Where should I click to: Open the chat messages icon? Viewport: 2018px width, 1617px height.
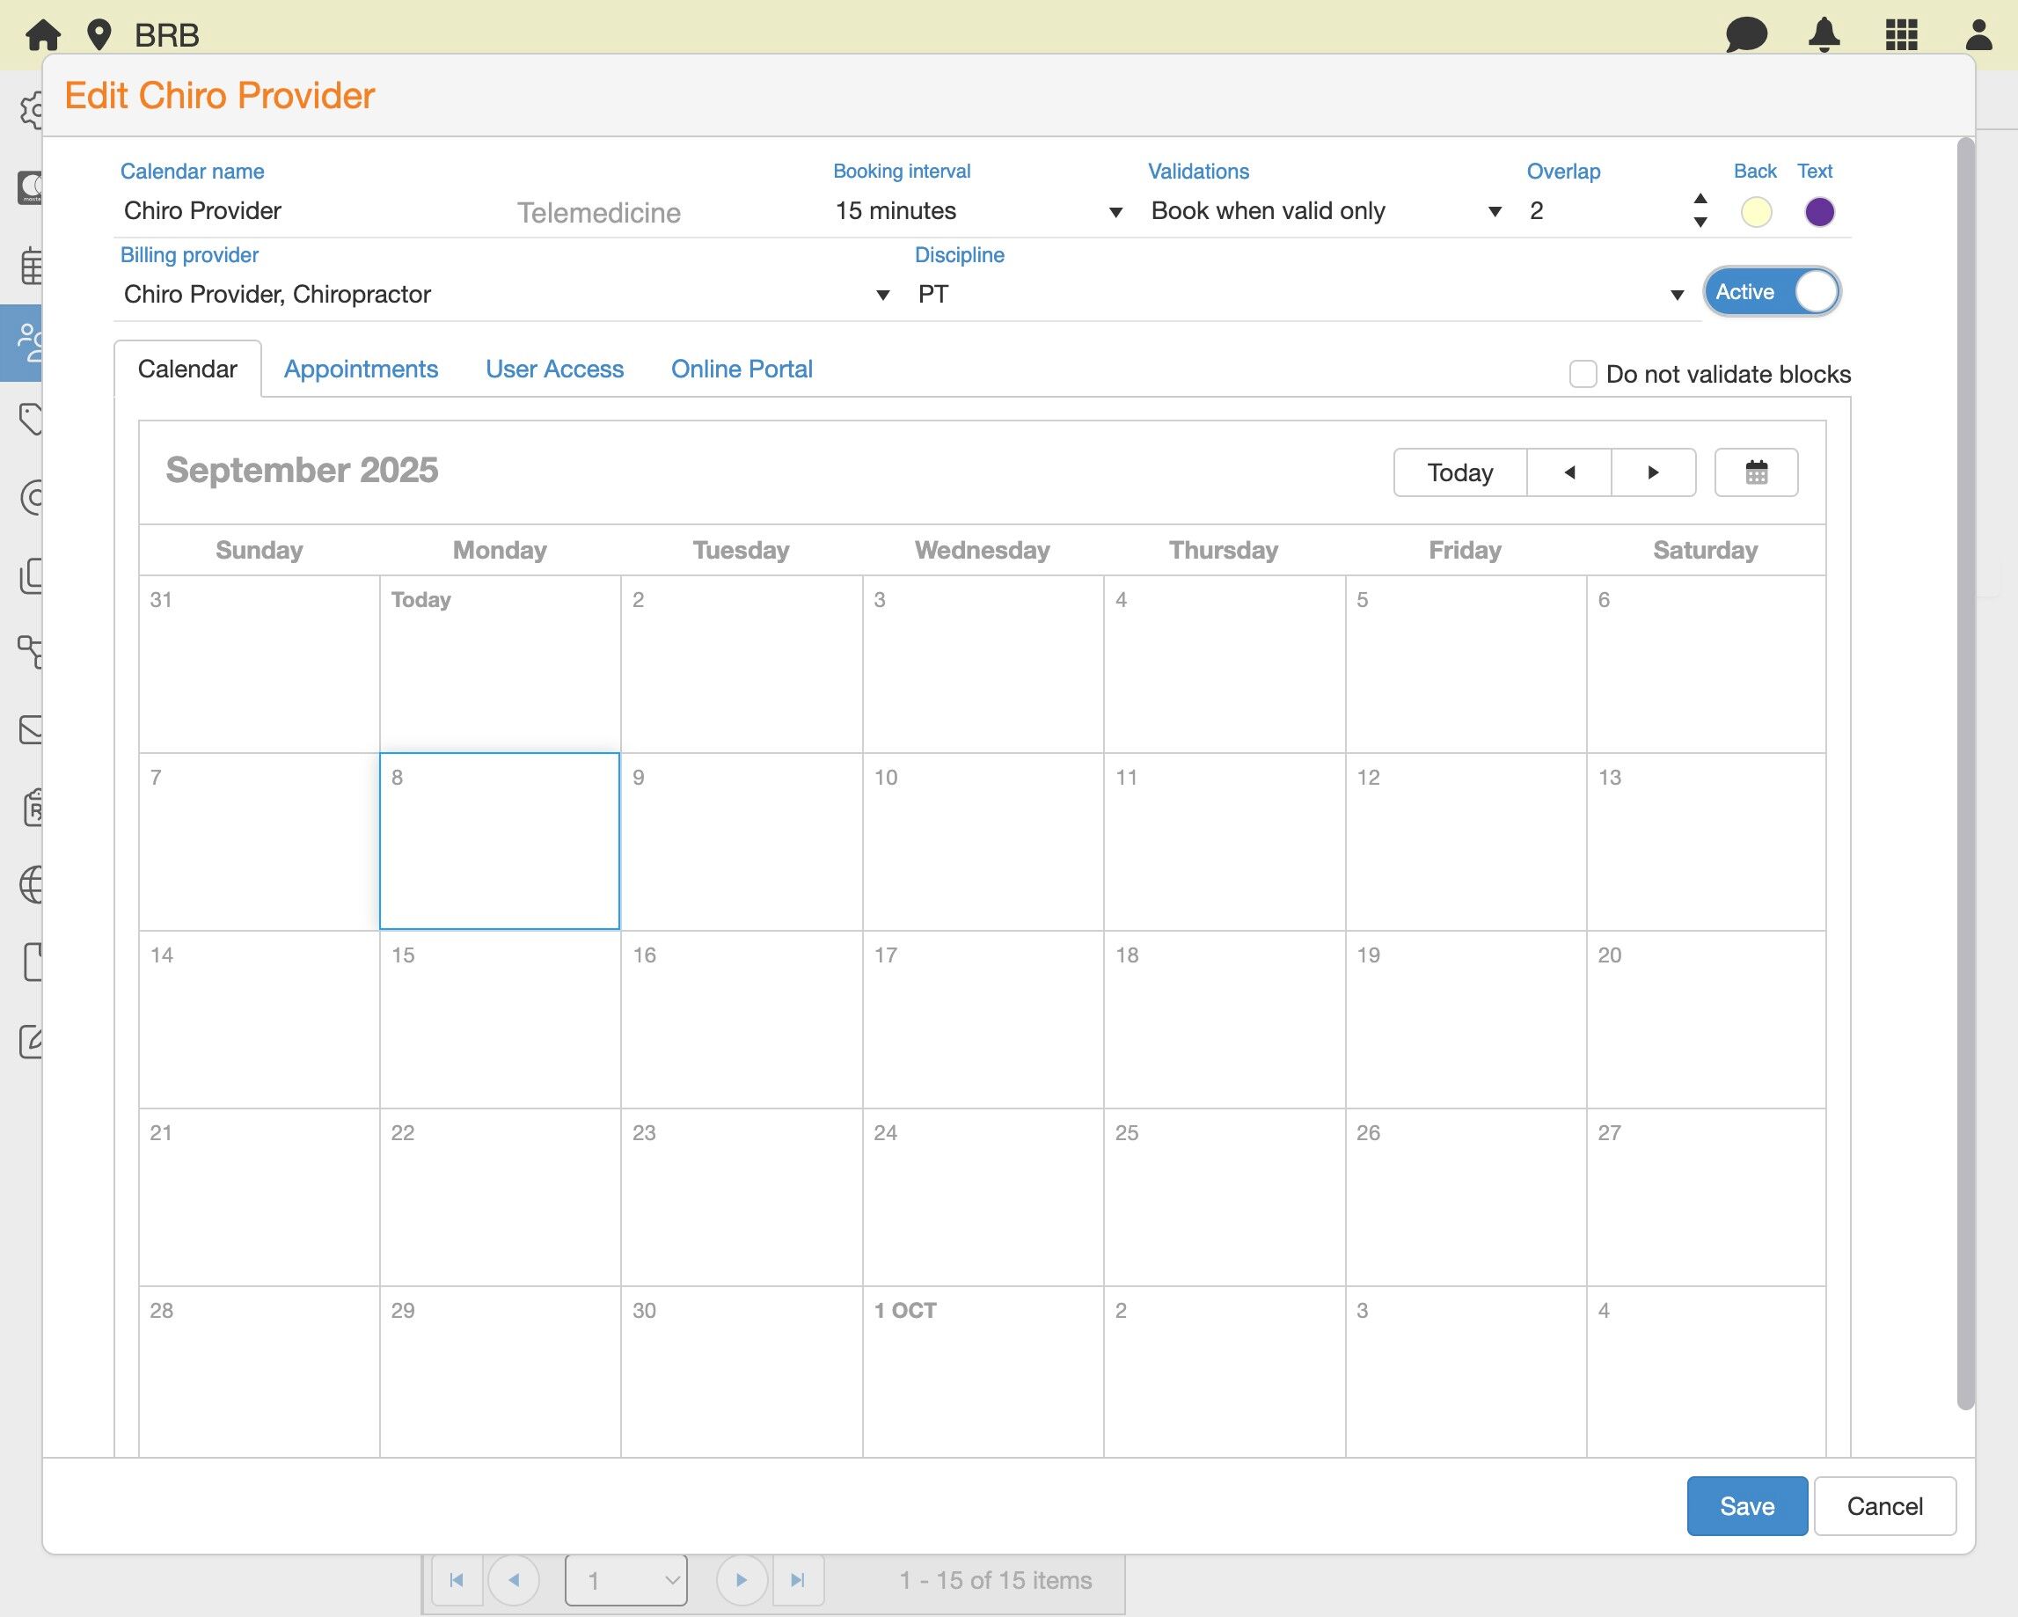[1745, 34]
